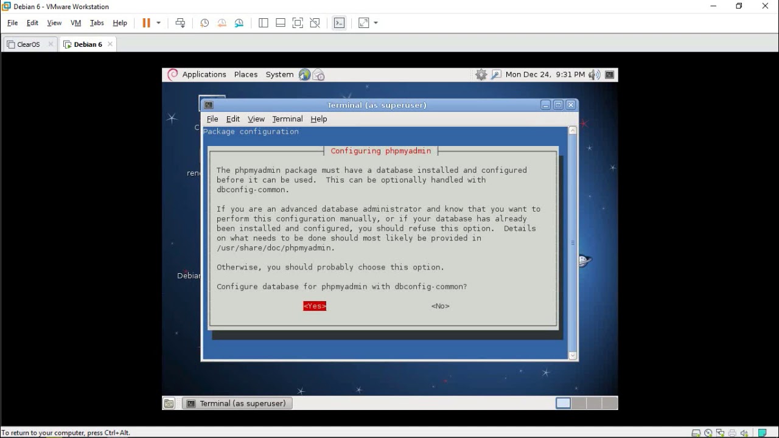Viewport: 779px width, 438px height.
Task: Open the GNOME Places menu
Action: tap(246, 74)
